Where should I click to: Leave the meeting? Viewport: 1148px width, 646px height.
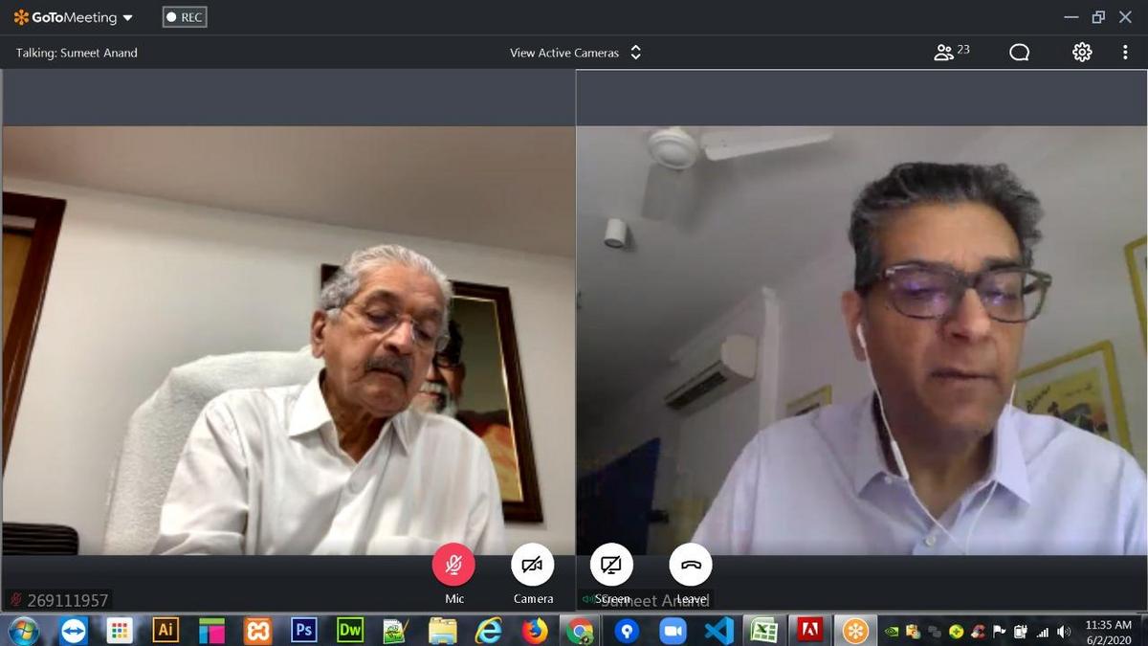691,565
